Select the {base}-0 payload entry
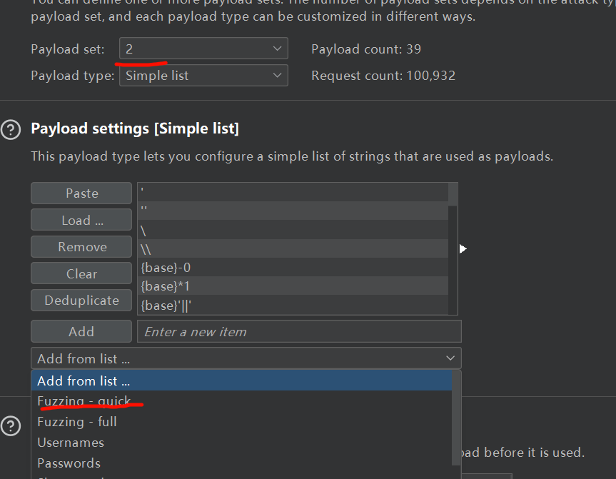This screenshot has width=616, height=479. pyautogui.click(x=166, y=268)
